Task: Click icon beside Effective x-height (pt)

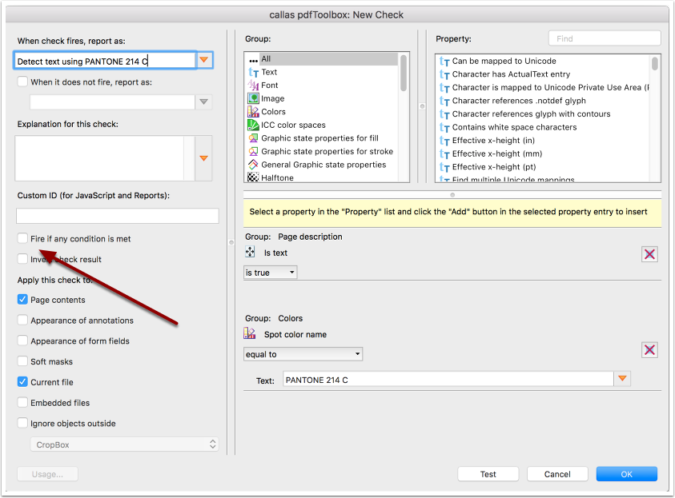Action: pyautogui.click(x=444, y=167)
